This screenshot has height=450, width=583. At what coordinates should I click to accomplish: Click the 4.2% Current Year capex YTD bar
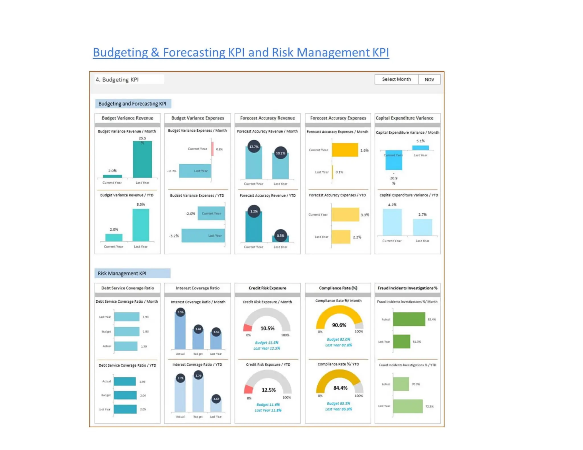click(x=392, y=222)
